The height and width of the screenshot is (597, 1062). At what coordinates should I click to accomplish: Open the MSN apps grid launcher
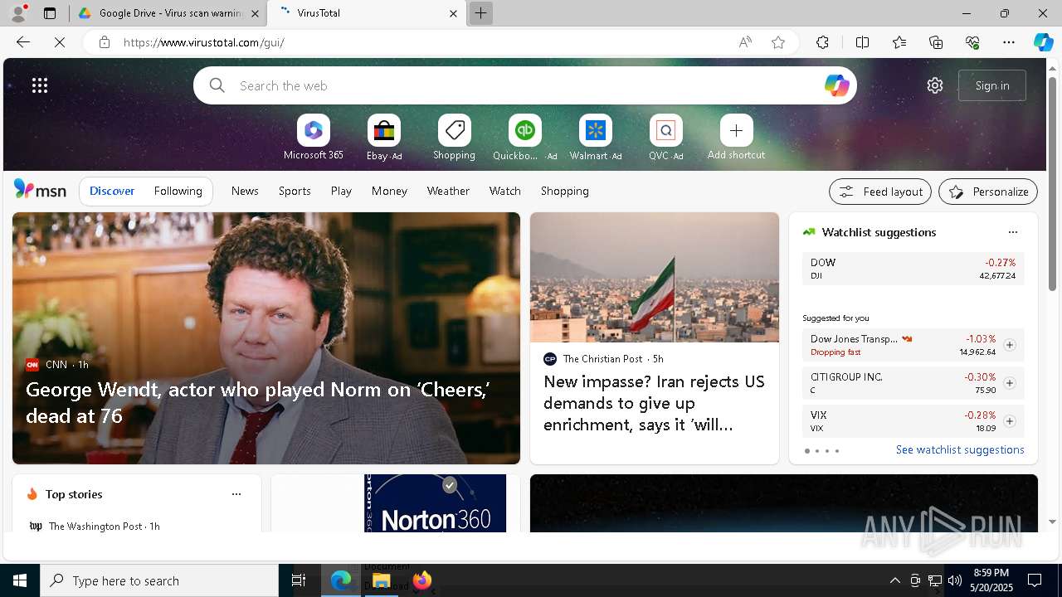(x=40, y=85)
